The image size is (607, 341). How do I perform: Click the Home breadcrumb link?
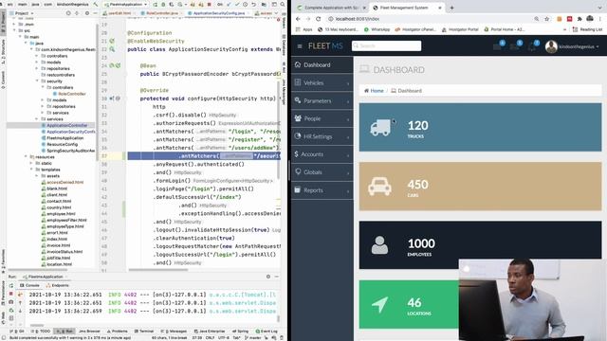click(x=374, y=91)
